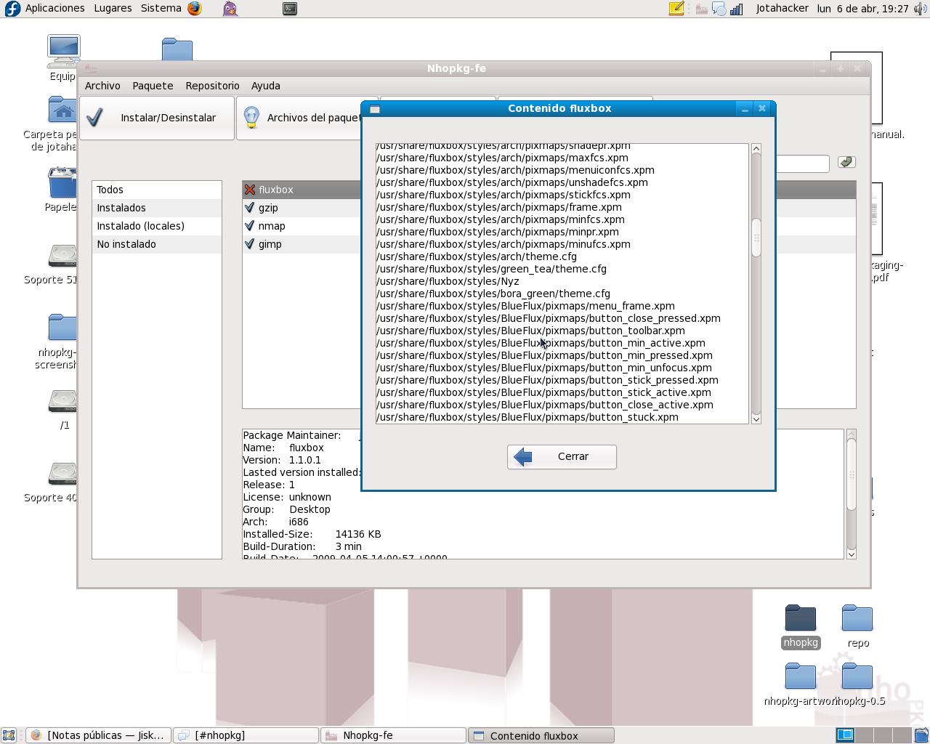
Task: Launch Pidgin messenger from the top panel
Action: coord(230,9)
